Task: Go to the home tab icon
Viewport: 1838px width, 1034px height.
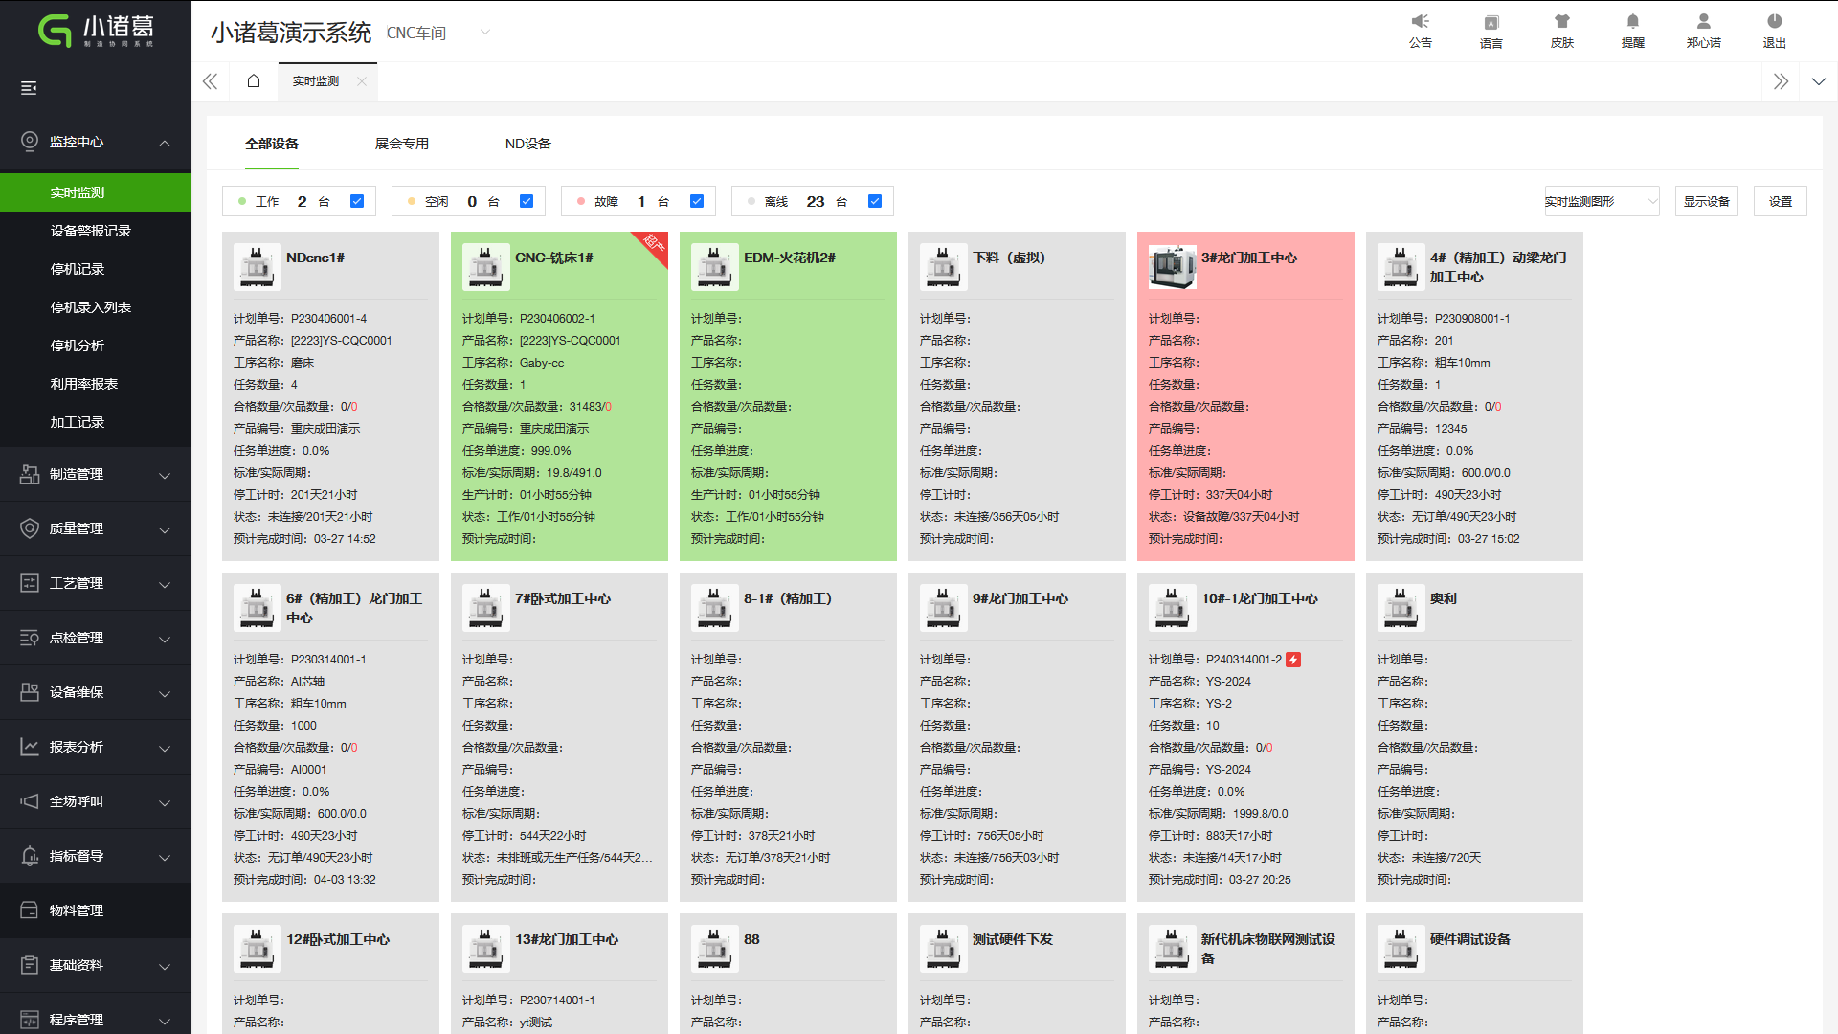Action: click(254, 81)
